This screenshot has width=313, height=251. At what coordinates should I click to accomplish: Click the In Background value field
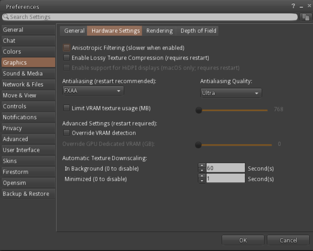tap(225, 168)
